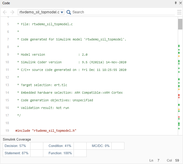The height and width of the screenshot is (164, 183).
Task: Pin the Code panel
Action: (175, 3)
